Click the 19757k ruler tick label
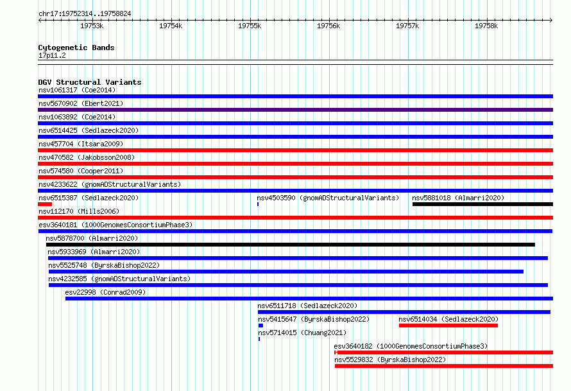Screen dimensions: 571x391 [x=407, y=26]
